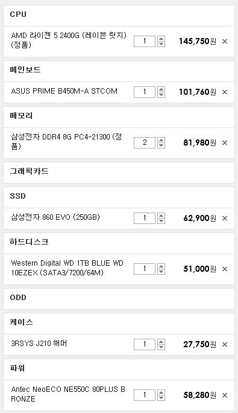Increase the 3RSYS case quantity with the up arrow
This screenshot has height=413, width=238.
click(x=161, y=342)
